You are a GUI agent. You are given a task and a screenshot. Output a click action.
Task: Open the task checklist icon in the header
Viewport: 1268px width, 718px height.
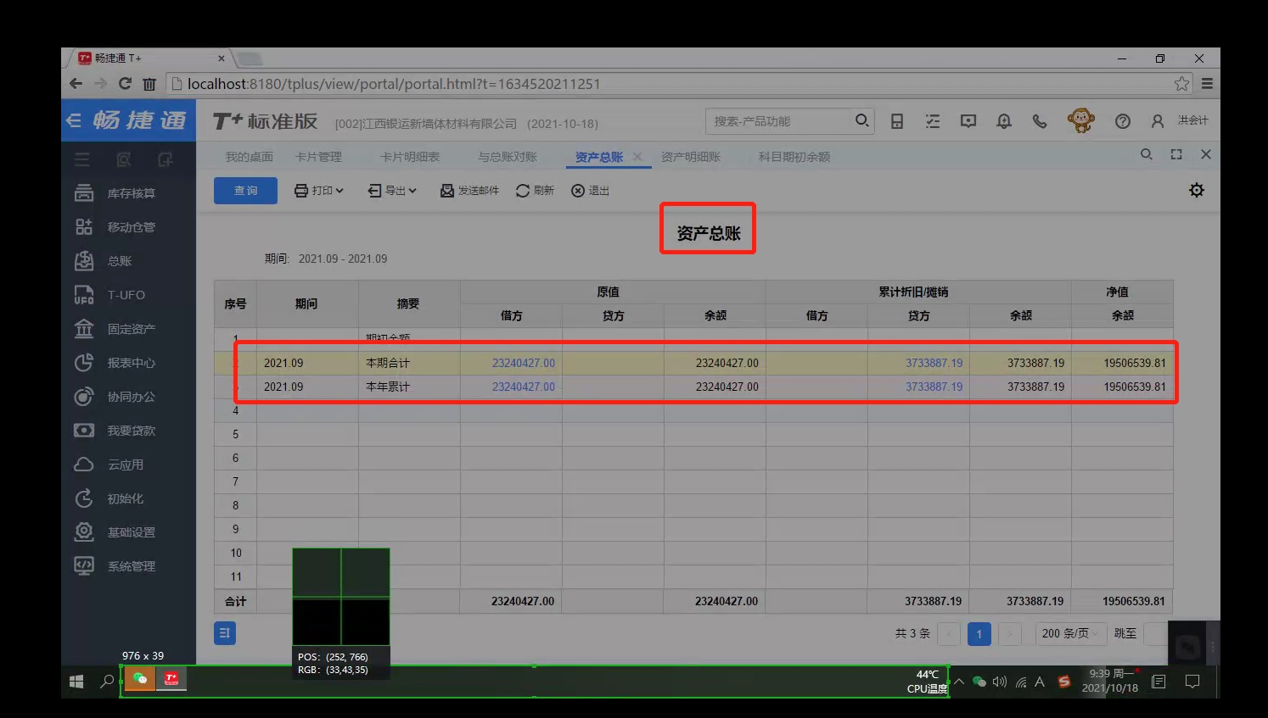coord(933,121)
